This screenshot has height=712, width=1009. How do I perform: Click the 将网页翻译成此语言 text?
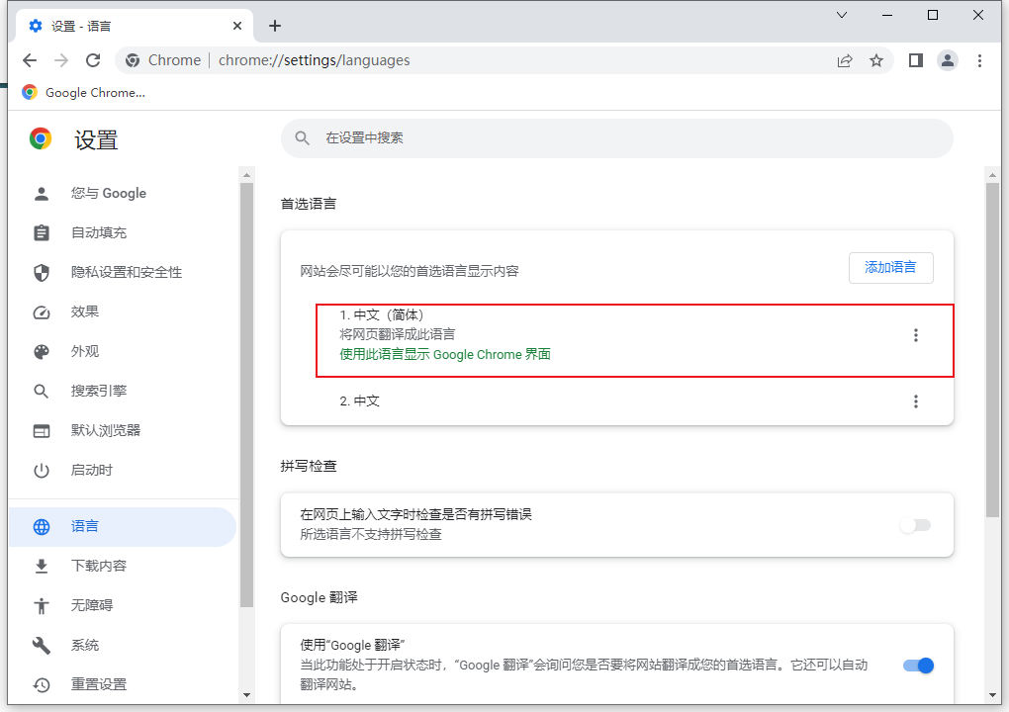point(397,334)
